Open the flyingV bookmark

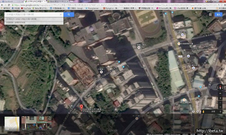111,8
